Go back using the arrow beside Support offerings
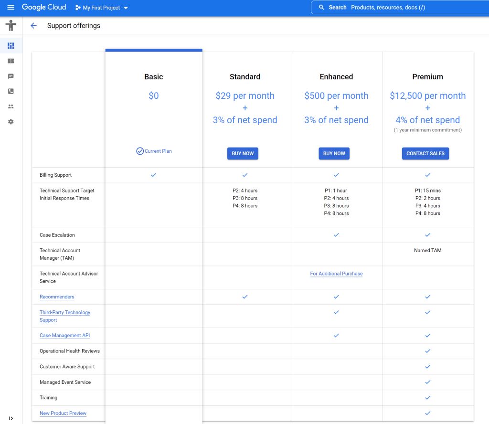489x424 pixels. click(x=34, y=26)
